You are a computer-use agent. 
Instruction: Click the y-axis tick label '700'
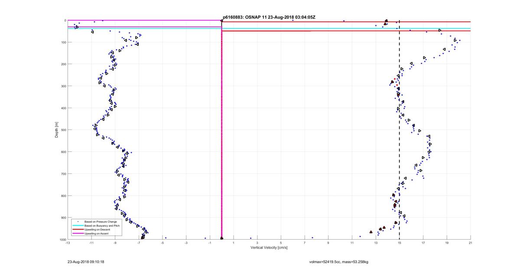click(63, 174)
